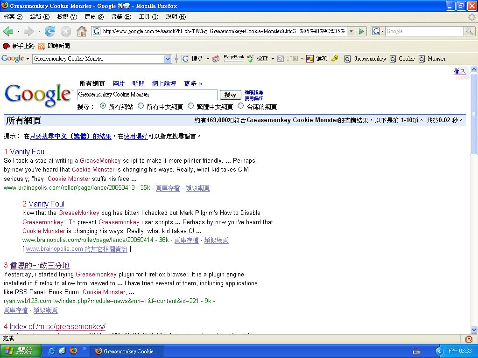This screenshot has width=478, height=358.
Task: Open first Vanity Foul result
Action: (28, 151)
